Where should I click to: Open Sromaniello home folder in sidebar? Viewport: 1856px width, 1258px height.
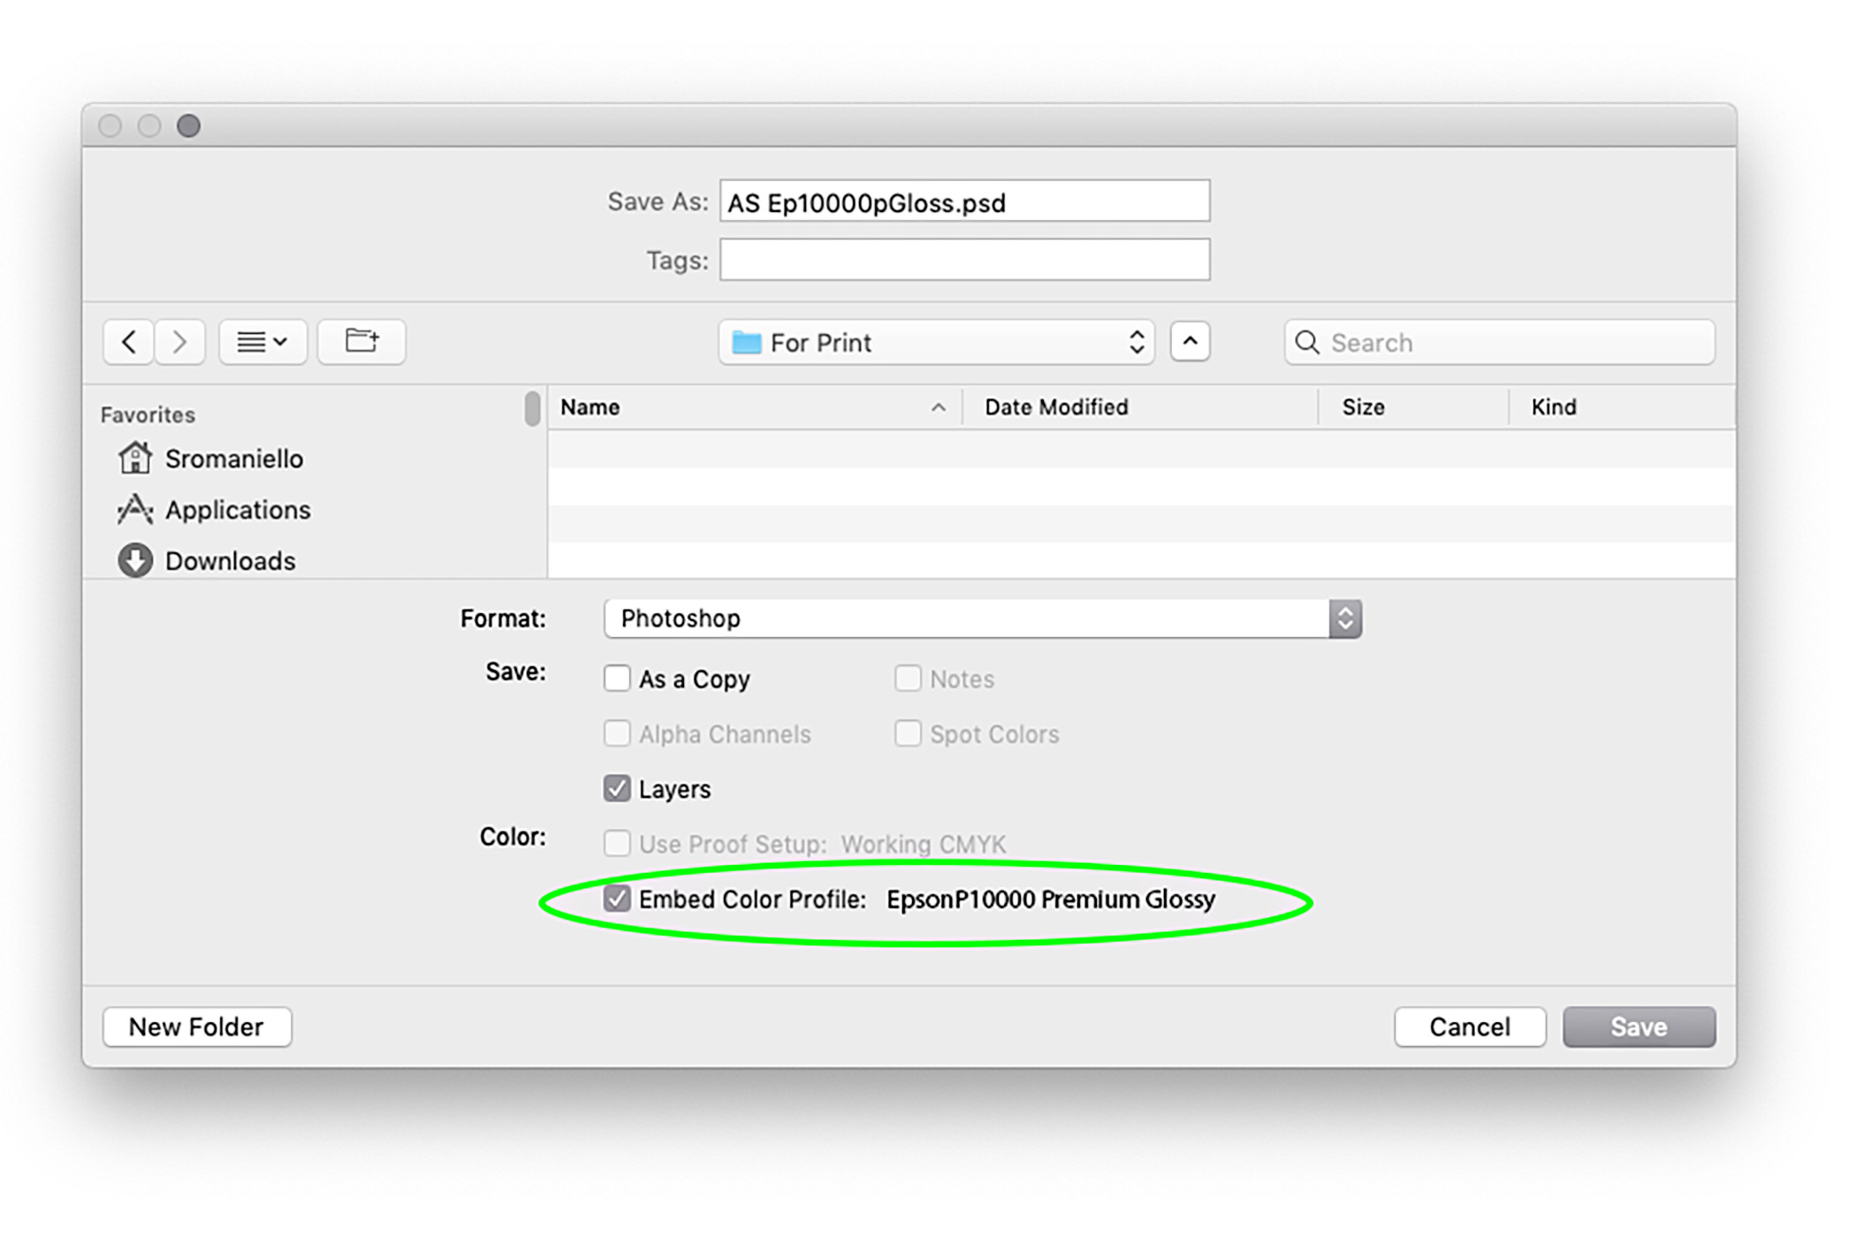[233, 458]
